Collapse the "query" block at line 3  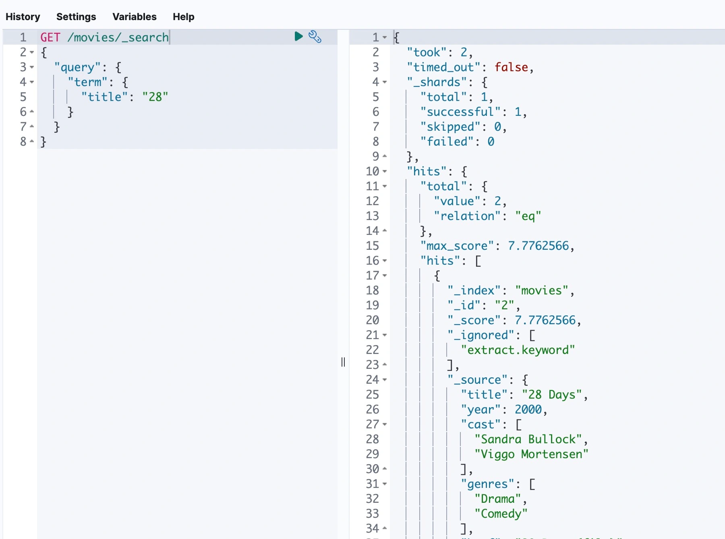32,67
